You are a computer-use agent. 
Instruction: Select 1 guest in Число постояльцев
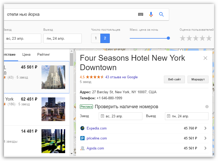96,38
